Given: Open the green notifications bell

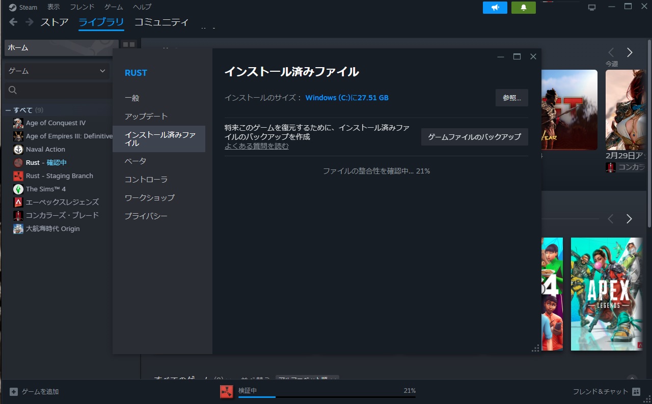Looking at the screenshot, I should click(x=523, y=8).
